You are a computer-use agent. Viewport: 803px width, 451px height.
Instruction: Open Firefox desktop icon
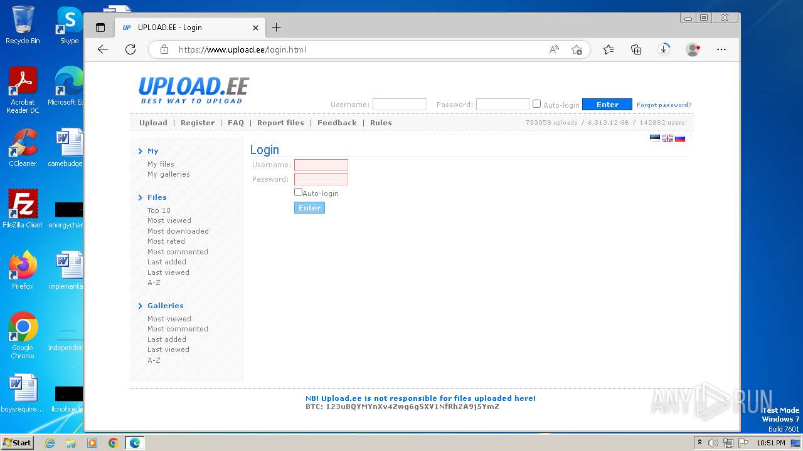[23, 271]
